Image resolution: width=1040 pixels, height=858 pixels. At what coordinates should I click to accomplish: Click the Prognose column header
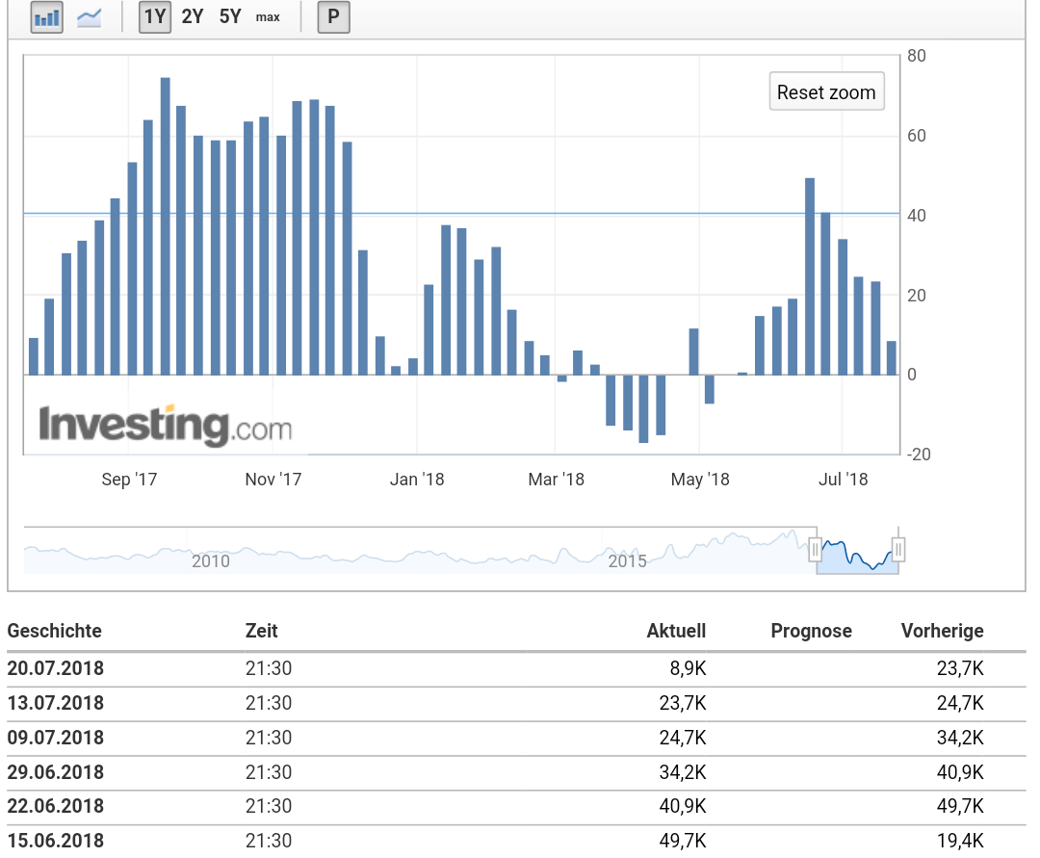point(811,631)
